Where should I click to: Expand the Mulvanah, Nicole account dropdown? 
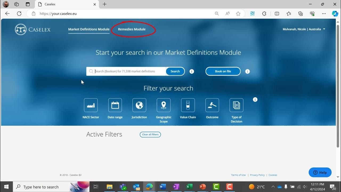click(x=304, y=29)
